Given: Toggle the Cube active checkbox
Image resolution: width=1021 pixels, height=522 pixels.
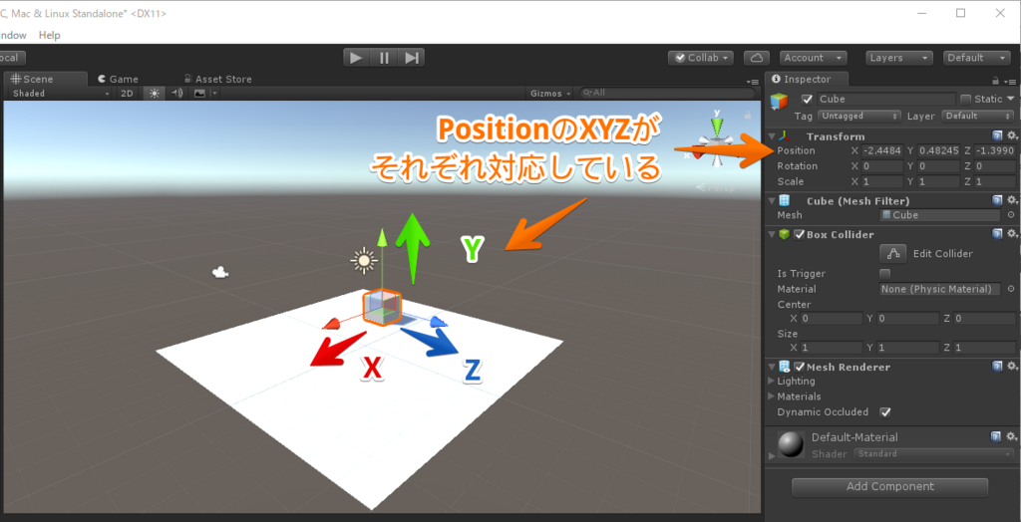Looking at the screenshot, I should (x=808, y=99).
